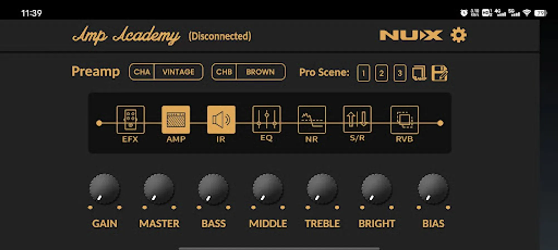The image size is (558, 250).
Task: Tap the Wi-Fi icon in status bar
Action: pos(527,12)
